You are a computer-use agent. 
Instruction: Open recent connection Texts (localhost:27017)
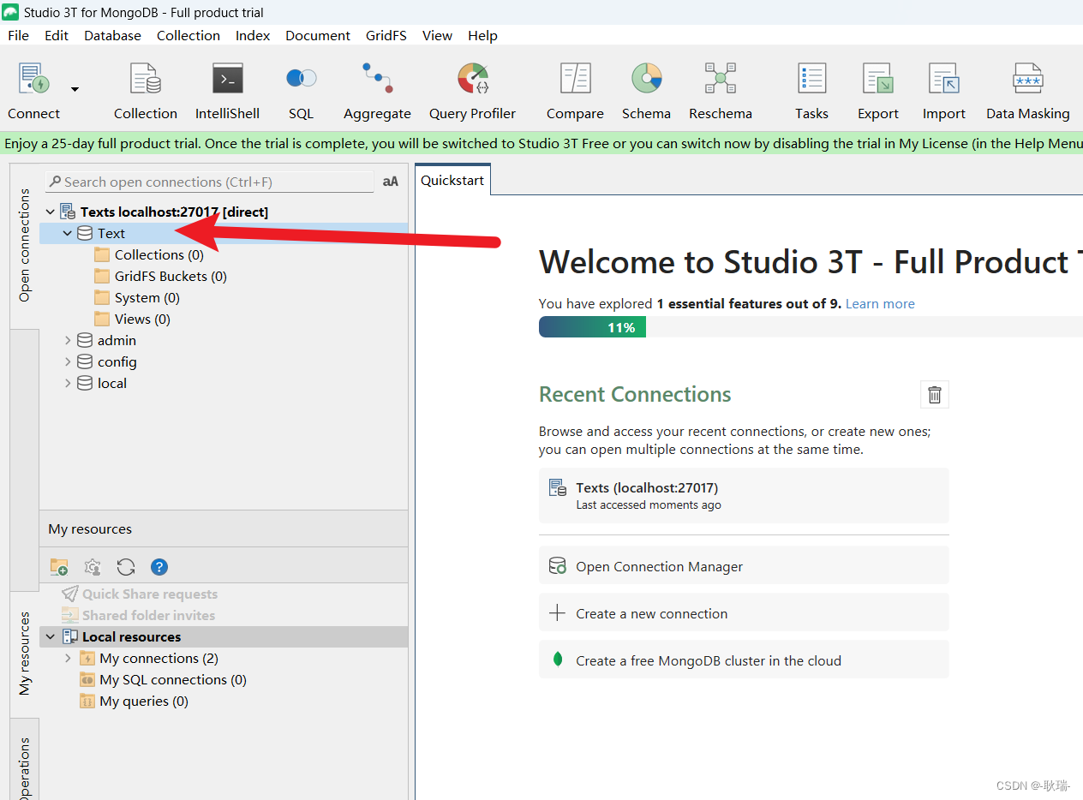[x=744, y=495]
